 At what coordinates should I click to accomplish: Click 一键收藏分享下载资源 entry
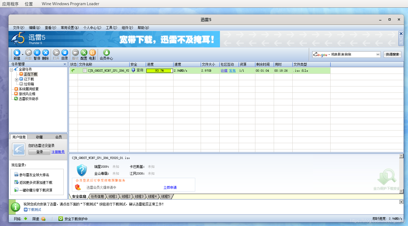(33, 190)
